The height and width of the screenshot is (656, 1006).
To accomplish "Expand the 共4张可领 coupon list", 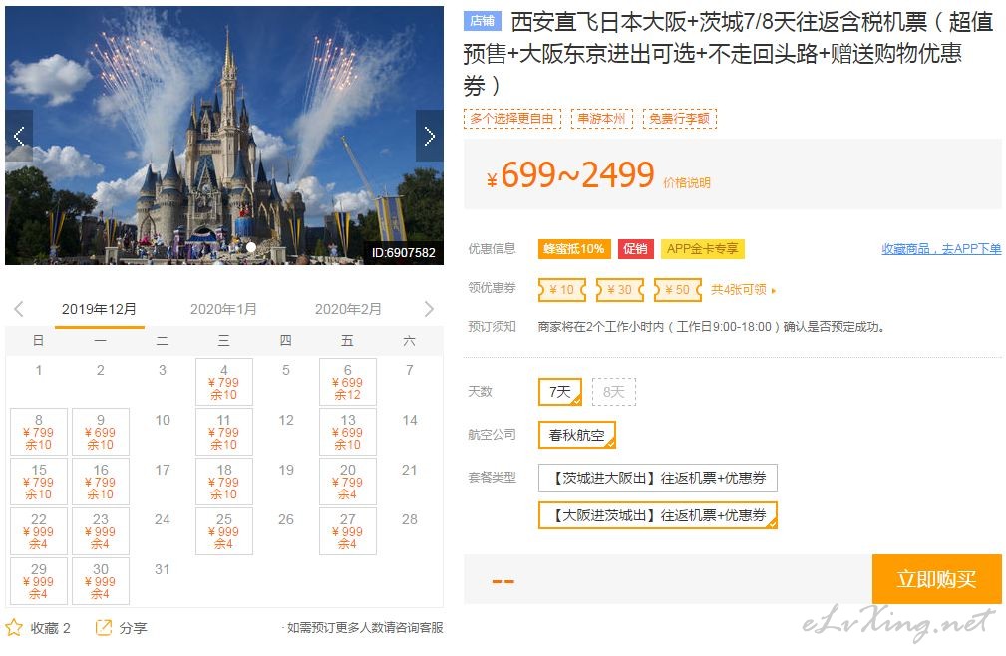I will [743, 290].
